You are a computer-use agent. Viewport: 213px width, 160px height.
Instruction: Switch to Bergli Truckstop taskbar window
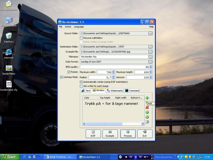(60, 157)
